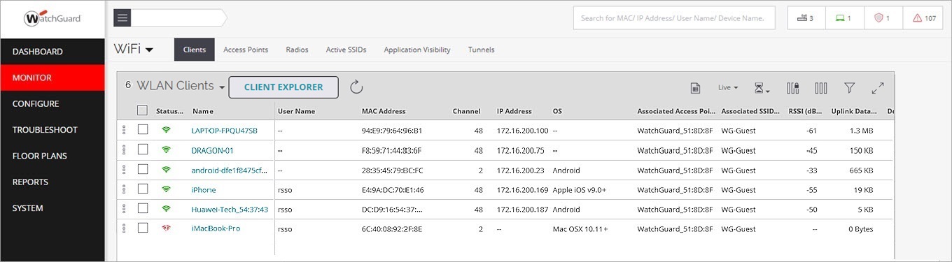Sort by the MAC Address column header

click(x=384, y=111)
